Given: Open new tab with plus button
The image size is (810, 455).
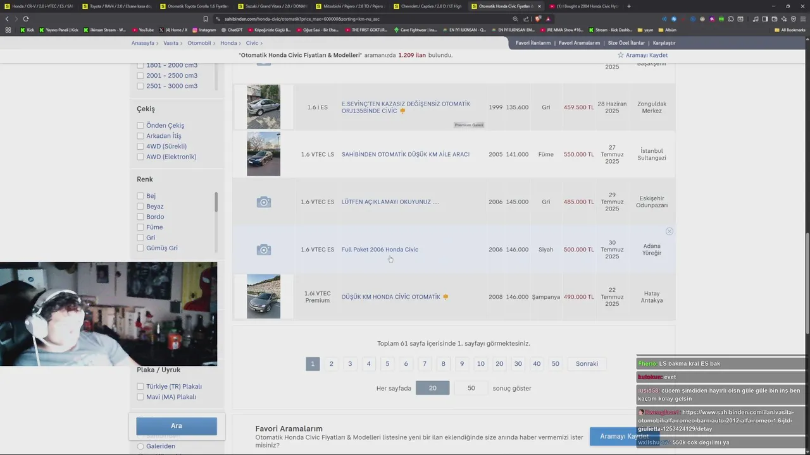Looking at the screenshot, I should 628,6.
